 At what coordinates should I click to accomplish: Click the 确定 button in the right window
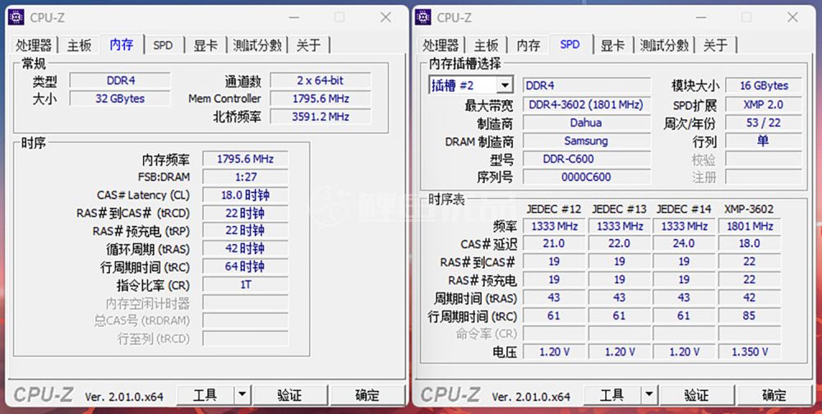[x=774, y=394]
